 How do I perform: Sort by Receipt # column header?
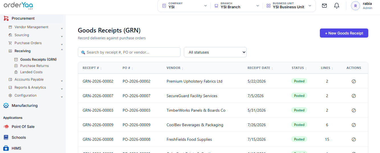pyautogui.click(x=92, y=68)
